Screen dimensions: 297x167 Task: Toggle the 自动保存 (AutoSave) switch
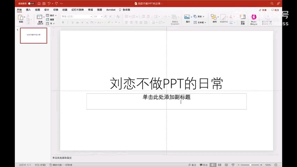pos(31,3)
